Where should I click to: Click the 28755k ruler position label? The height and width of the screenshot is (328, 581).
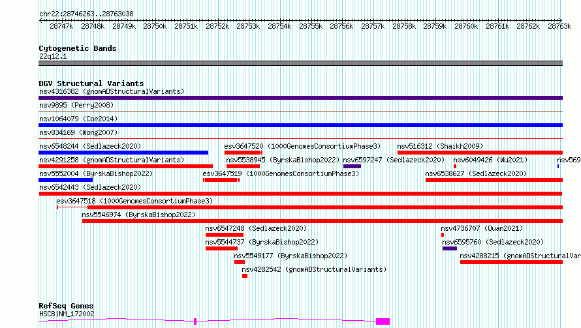click(x=311, y=27)
